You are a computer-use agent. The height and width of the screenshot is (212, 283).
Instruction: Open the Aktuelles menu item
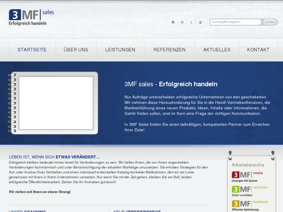[217, 50]
